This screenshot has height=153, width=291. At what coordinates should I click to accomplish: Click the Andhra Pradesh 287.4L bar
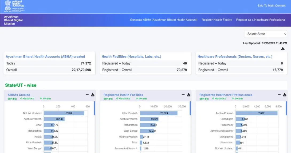(54, 119)
